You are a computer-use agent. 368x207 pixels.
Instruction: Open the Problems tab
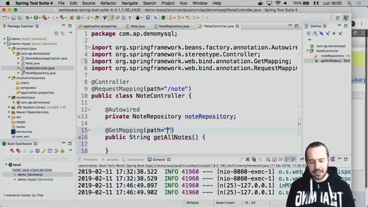88,159
